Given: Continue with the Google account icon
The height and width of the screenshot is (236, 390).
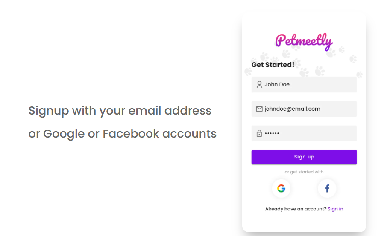Looking at the screenshot, I should tap(281, 188).
